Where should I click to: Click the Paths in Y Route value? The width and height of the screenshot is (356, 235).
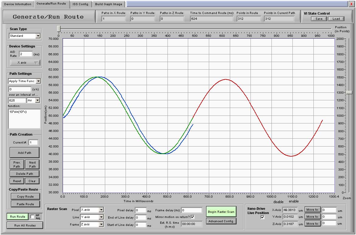(143, 19)
